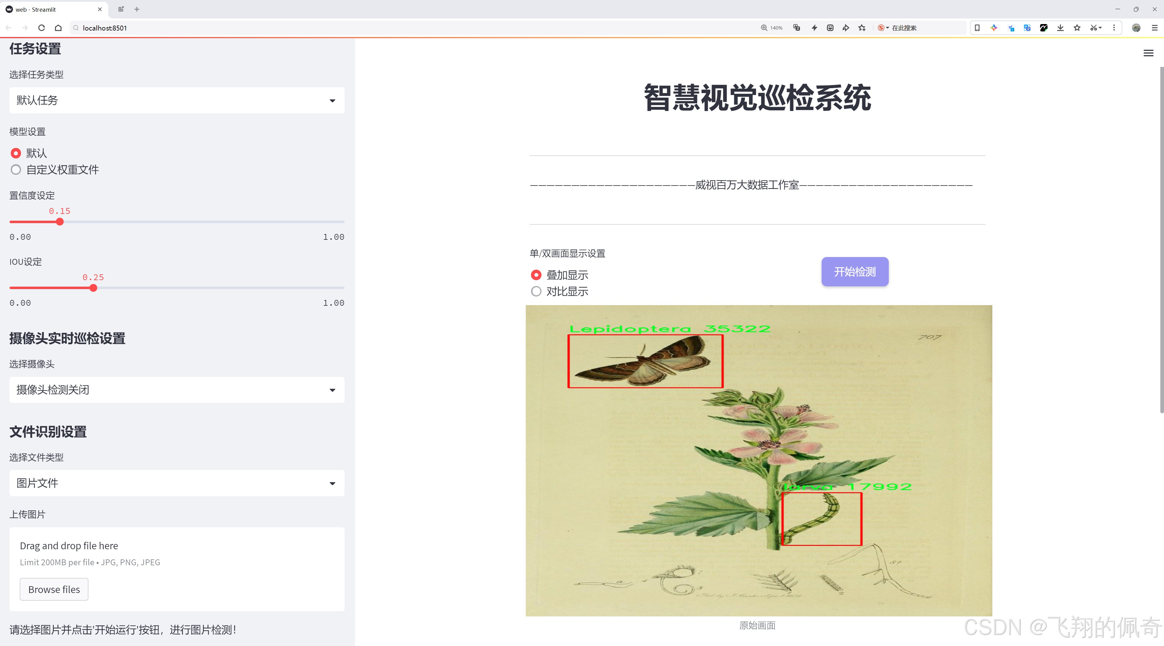Click the browser forward arrow
This screenshot has width=1164, height=646.
click(x=25, y=28)
